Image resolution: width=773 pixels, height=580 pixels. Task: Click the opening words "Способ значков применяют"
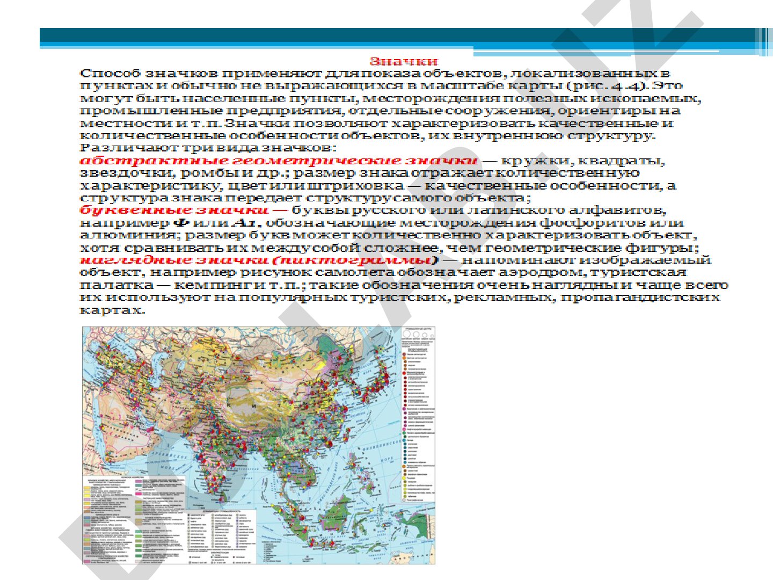coord(201,73)
